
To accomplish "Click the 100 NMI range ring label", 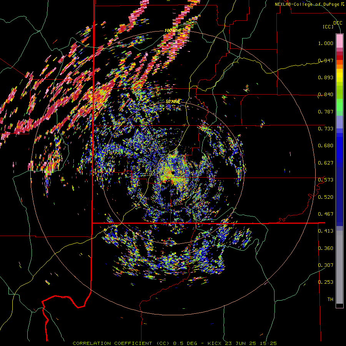I will [172, 30].
